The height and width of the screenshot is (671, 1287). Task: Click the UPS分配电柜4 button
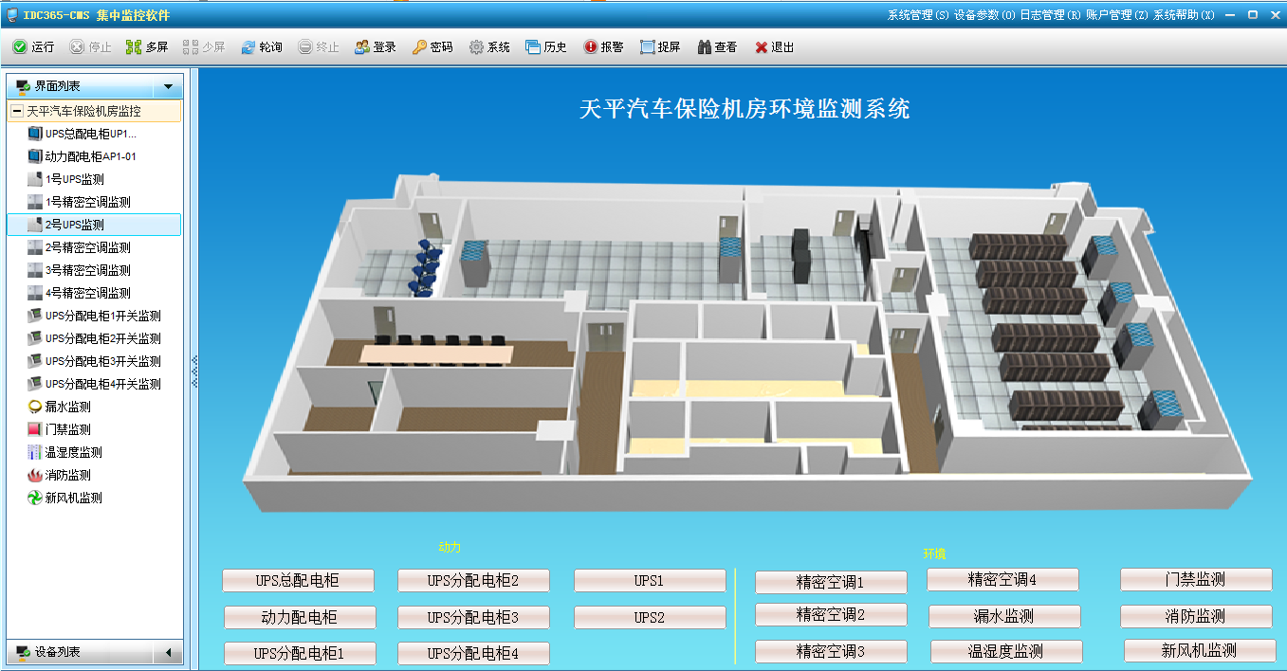(x=473, y=653)
